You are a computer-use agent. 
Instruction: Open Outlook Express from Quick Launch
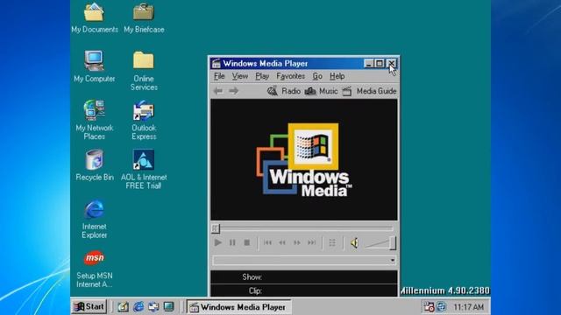(153, 307)
